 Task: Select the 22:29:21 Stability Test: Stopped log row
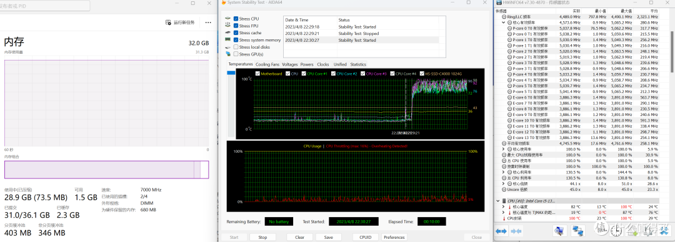[361, 34]
